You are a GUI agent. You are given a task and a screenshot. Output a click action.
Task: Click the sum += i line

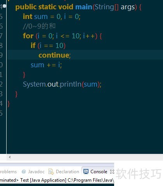pyautogui.click(x=46, y=65)
